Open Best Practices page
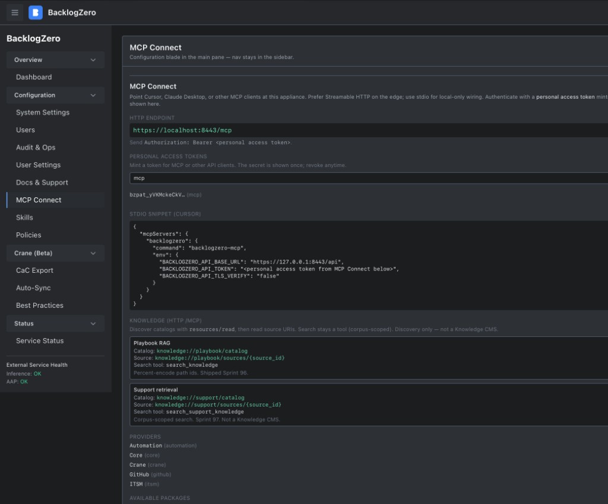The width and height of the screenshot is (608, 504). pos(55,305)
